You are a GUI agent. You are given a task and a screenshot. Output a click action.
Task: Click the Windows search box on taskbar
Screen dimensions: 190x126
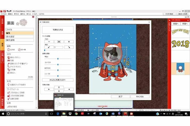(27, 114)
